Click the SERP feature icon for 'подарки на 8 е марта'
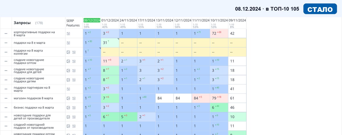 coord(68,43)
